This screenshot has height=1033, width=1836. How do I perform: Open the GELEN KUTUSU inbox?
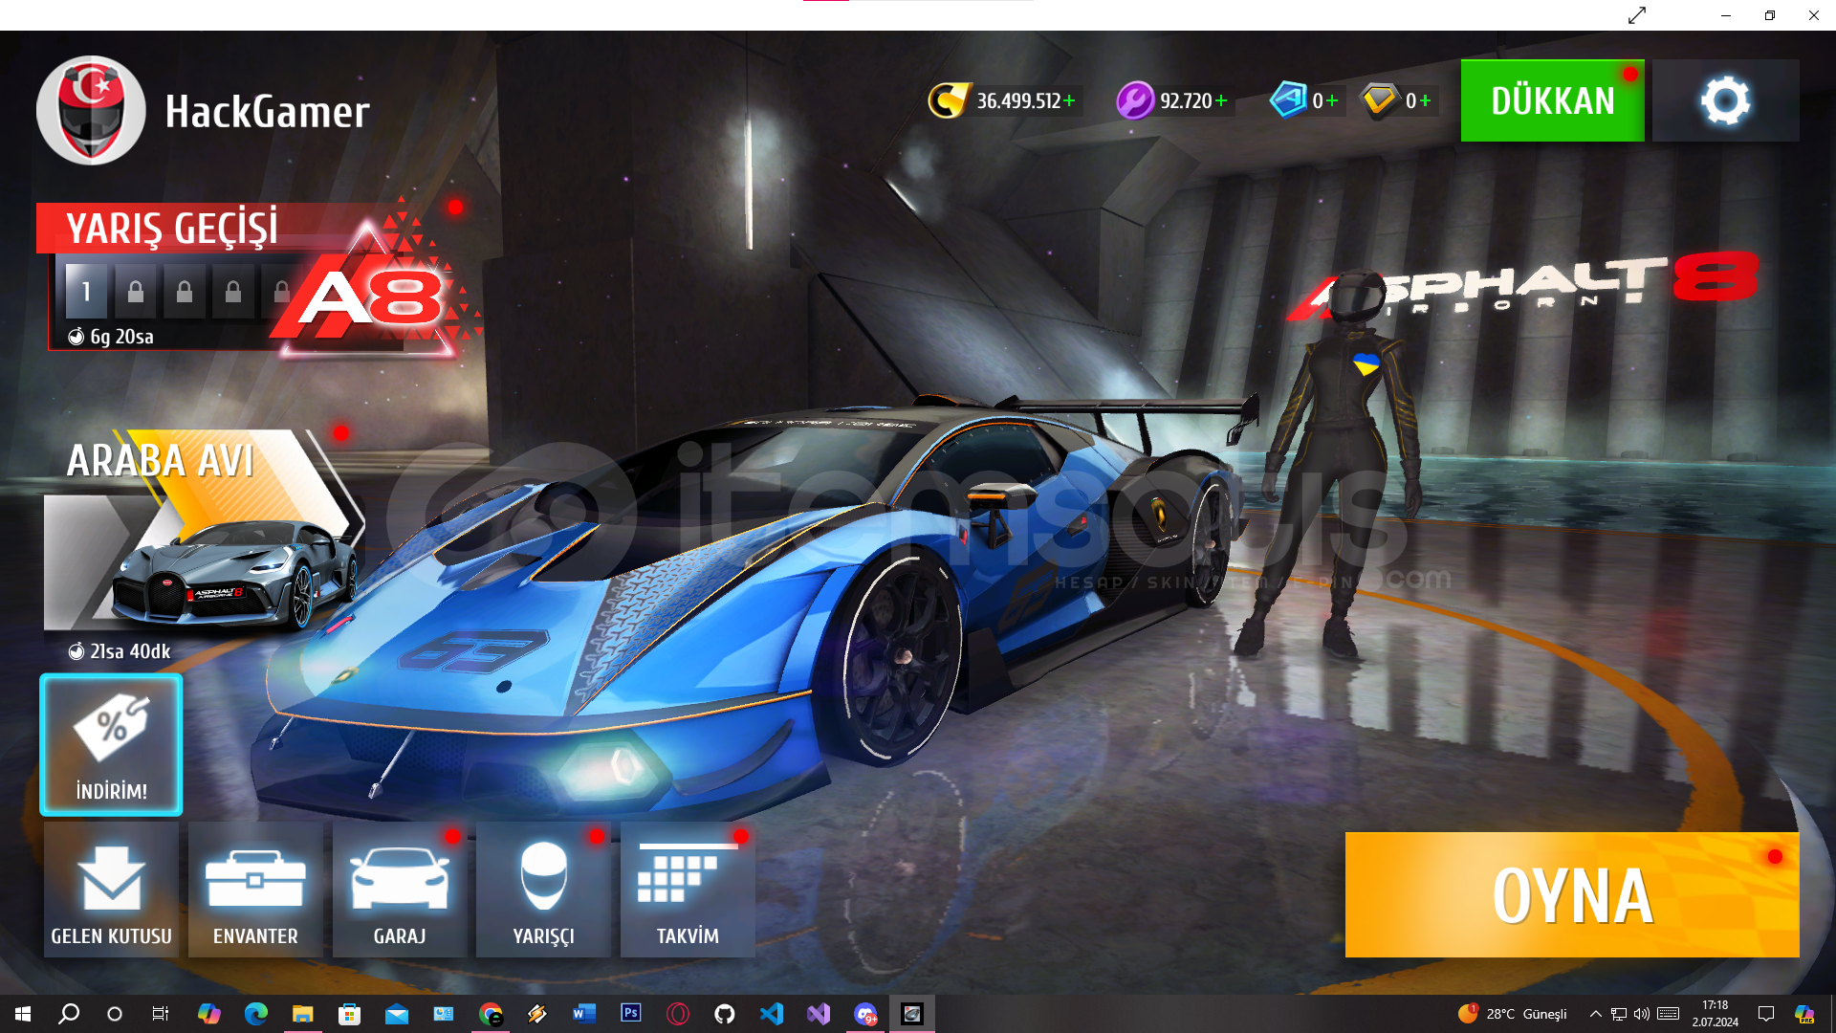(111, 890)
